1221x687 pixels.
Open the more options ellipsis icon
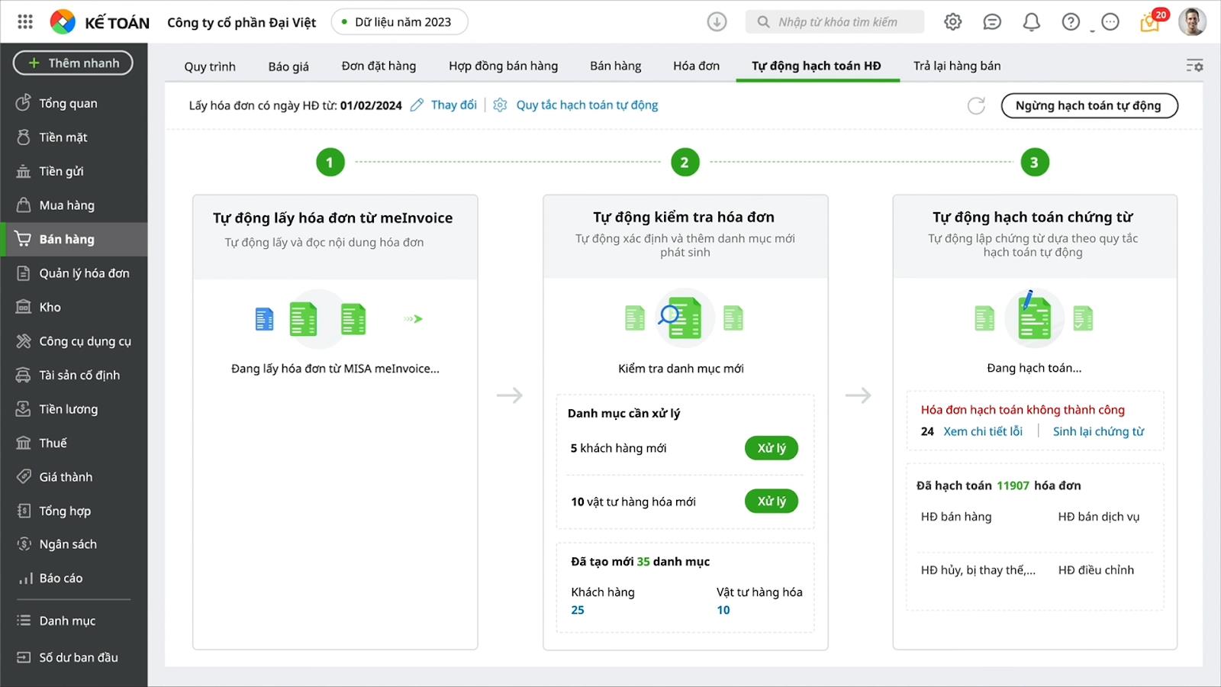pos(1110,22)
